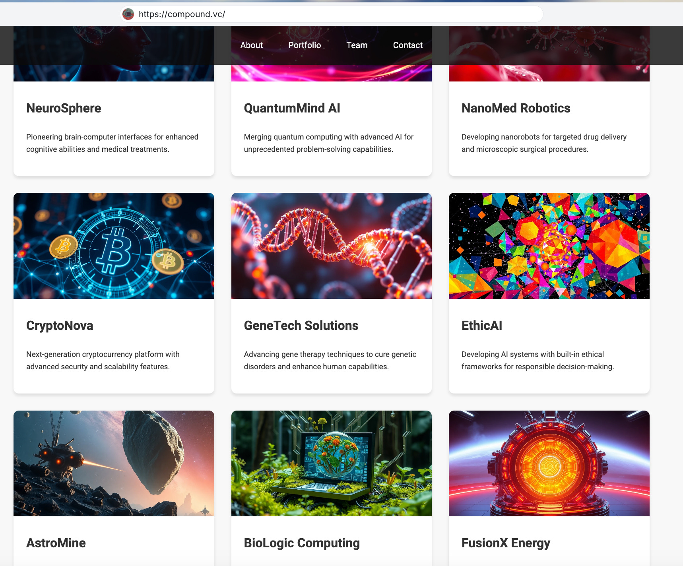Open the NanoMed Robotics card title
This screenshot has width=683, height=566.
516,108
